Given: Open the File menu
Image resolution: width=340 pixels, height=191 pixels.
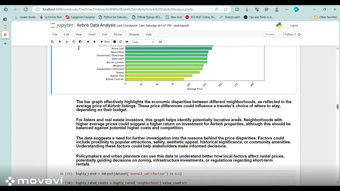Looking at the screenshot, I should click(55, 34).
